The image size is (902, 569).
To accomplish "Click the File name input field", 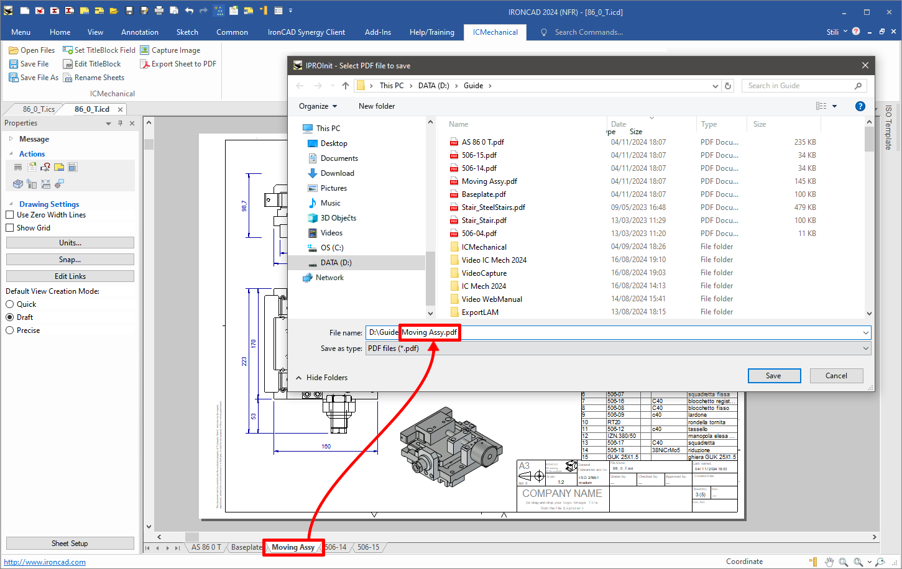I will tap(618, 333).
